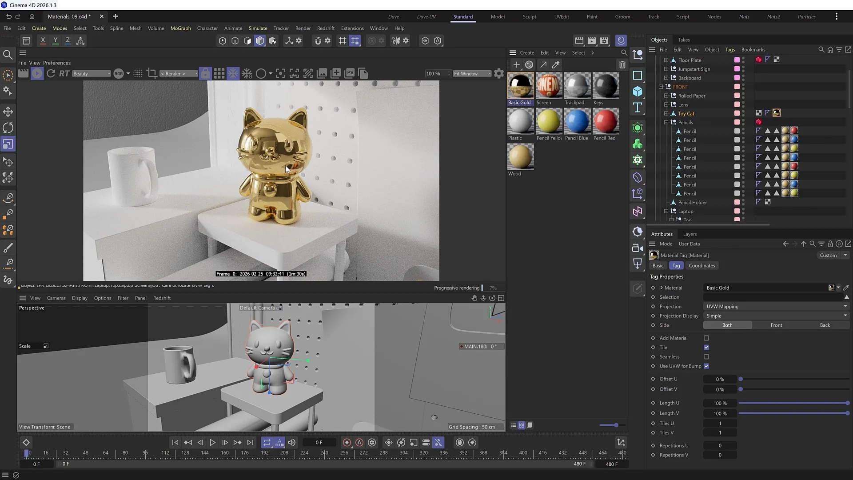853x480 pixels.
Task: Enable the Seamless checkbox
Action: tap(706, 357)
